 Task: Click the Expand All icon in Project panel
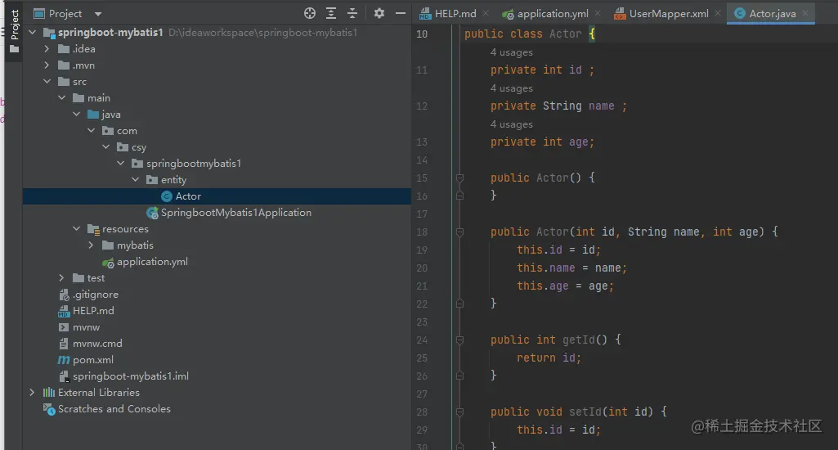331,13
